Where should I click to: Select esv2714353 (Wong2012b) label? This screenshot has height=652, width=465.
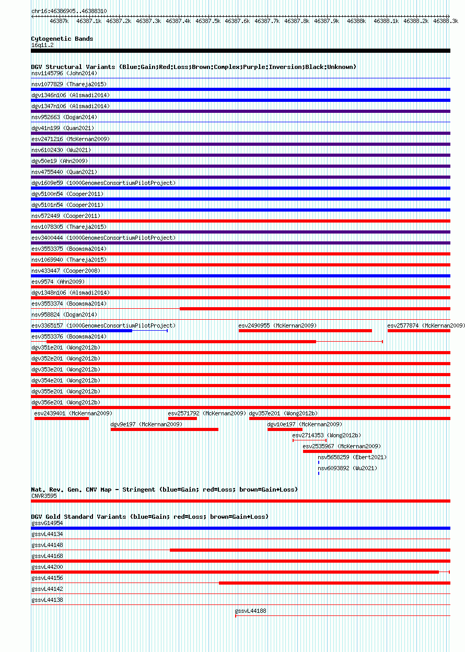327,436
